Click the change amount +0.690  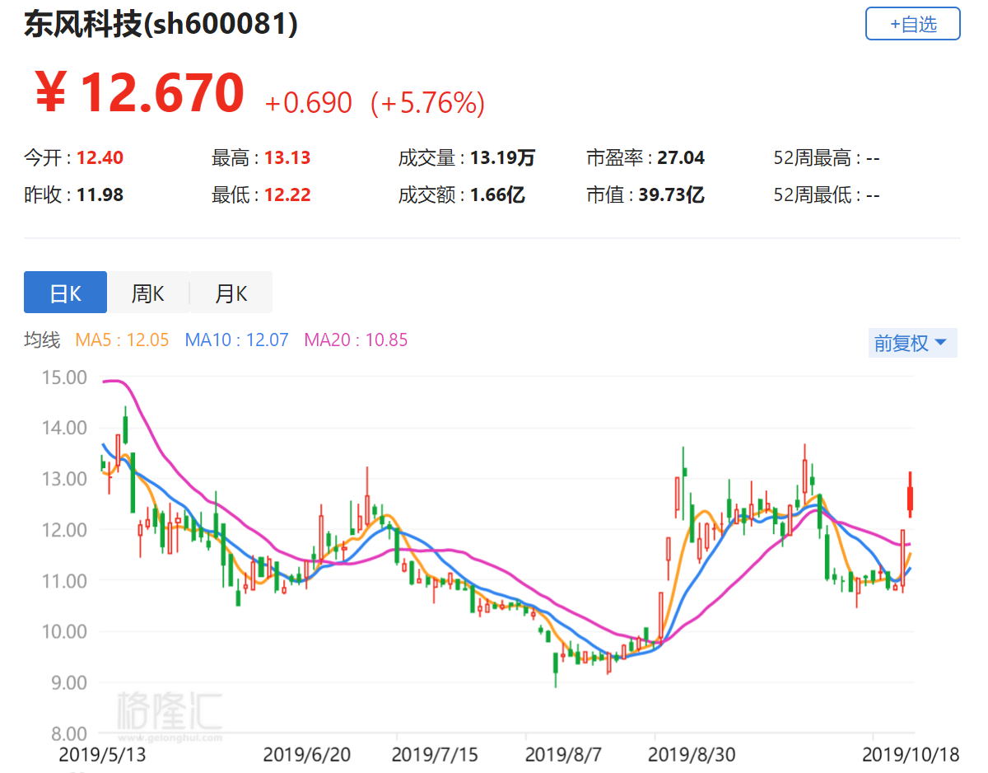(x=308, y=103)
